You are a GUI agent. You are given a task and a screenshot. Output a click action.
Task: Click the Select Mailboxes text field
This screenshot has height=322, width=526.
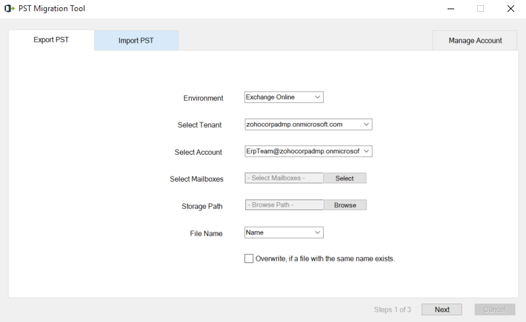pos(284,178)
